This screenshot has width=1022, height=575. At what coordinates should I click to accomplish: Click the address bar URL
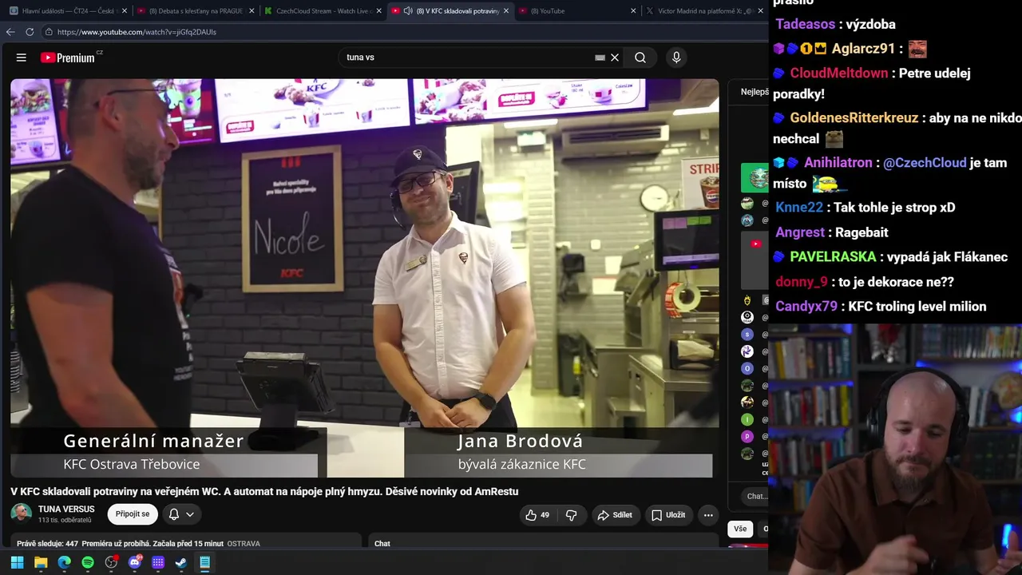coord(137,32)
